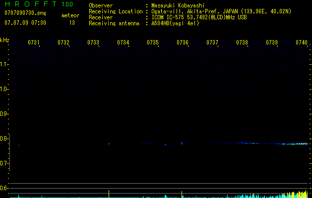Image resolution: width=312 pixels, height=198 pixels.
Task: Click the yellow intensity spike after 0733
Action: [x=109, y=194]
